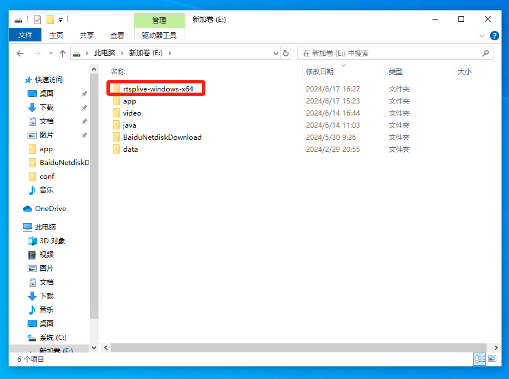
Task: Select the rtsplive-windows-x64 folder
Action: point(158,89)
